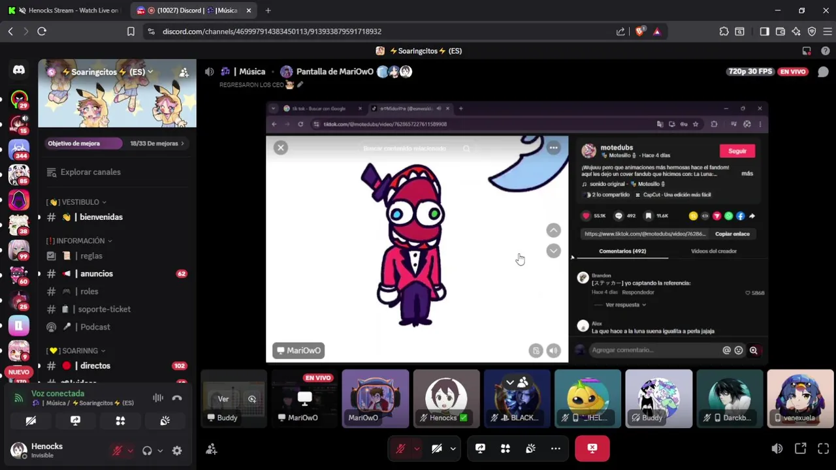Open a new browser tab
The height and width of the screenshot is (470, 836).
pyautogui.click(x=268, y=10)
